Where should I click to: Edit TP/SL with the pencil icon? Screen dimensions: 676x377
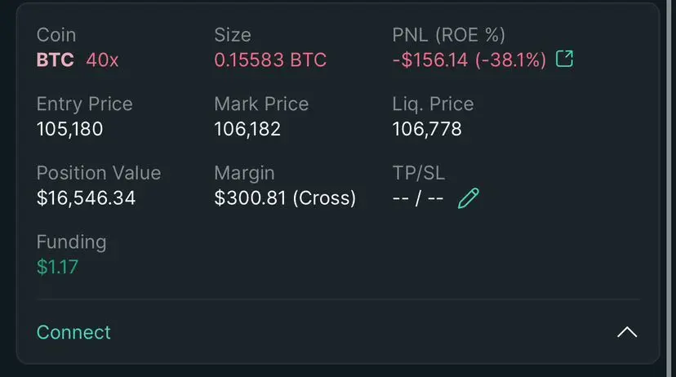468,198
